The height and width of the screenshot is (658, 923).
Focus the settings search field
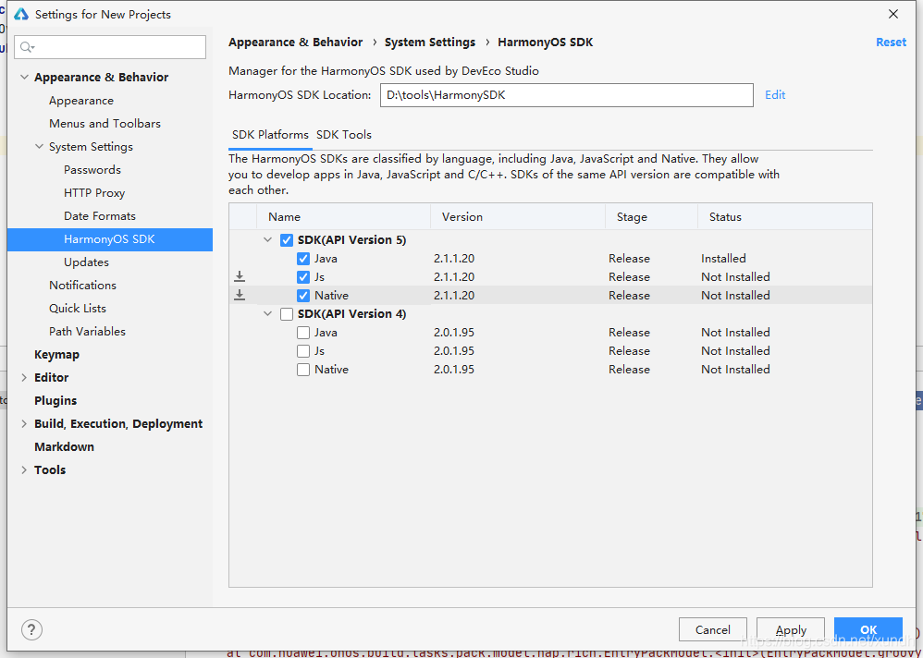tap(110, 47)
